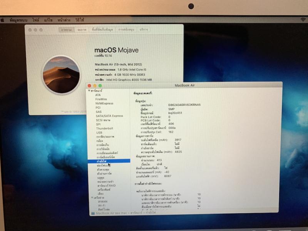Viewport: 308px width, 231px height.
Task: Select กล้อง in the sidebar
Action: point(100,141)
